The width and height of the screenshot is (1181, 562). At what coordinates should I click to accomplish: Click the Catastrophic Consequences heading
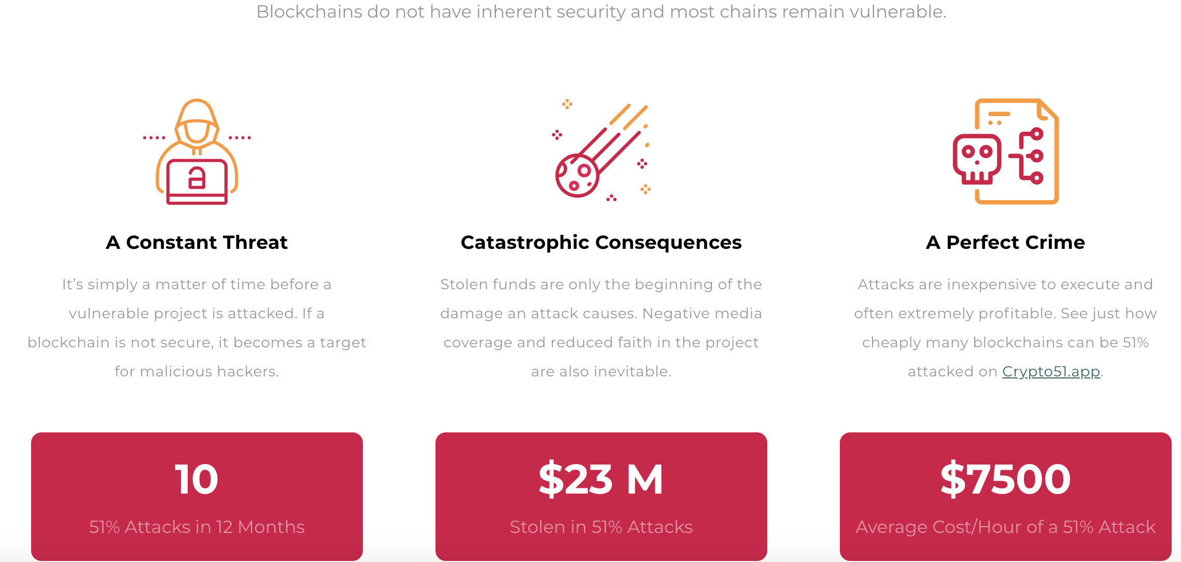point(601,242)
